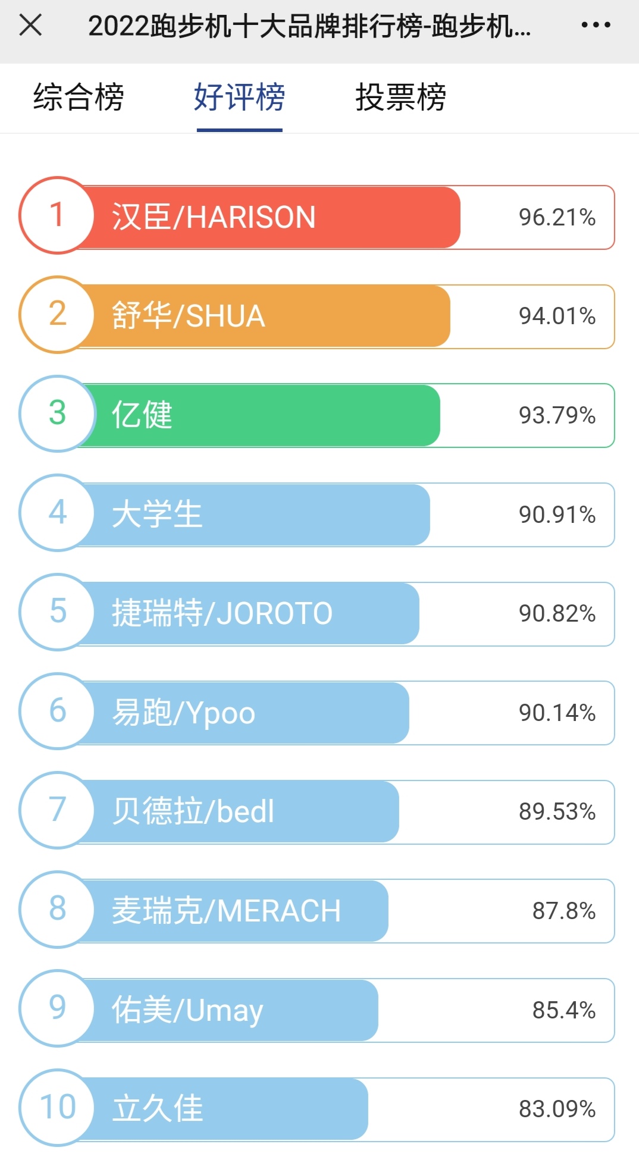Tap the rank 10 circle badge
Viewport: 639px width, 1166px height.
[x=57, y=1108]
